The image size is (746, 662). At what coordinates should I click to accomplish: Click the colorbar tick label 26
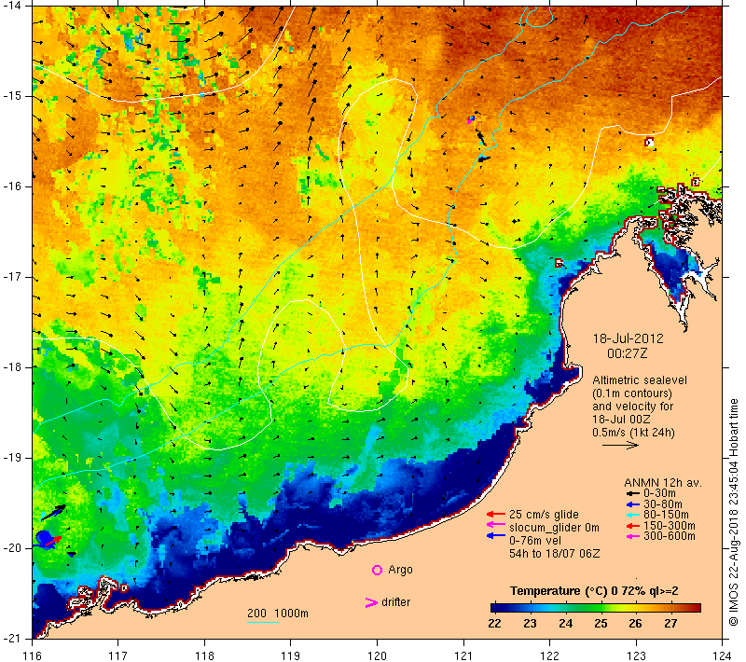[x=636, y=624]
